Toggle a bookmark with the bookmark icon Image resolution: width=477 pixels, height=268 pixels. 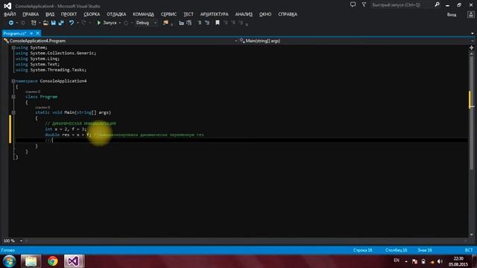[218, 23]
